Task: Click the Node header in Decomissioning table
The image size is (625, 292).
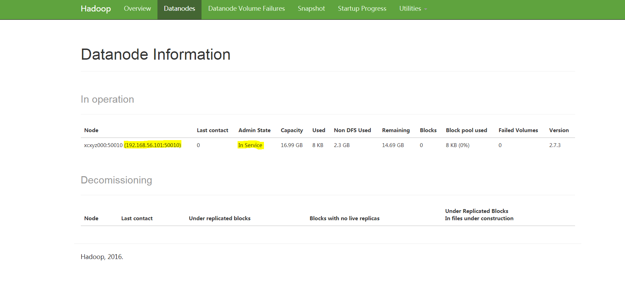Action: point(91,218)
